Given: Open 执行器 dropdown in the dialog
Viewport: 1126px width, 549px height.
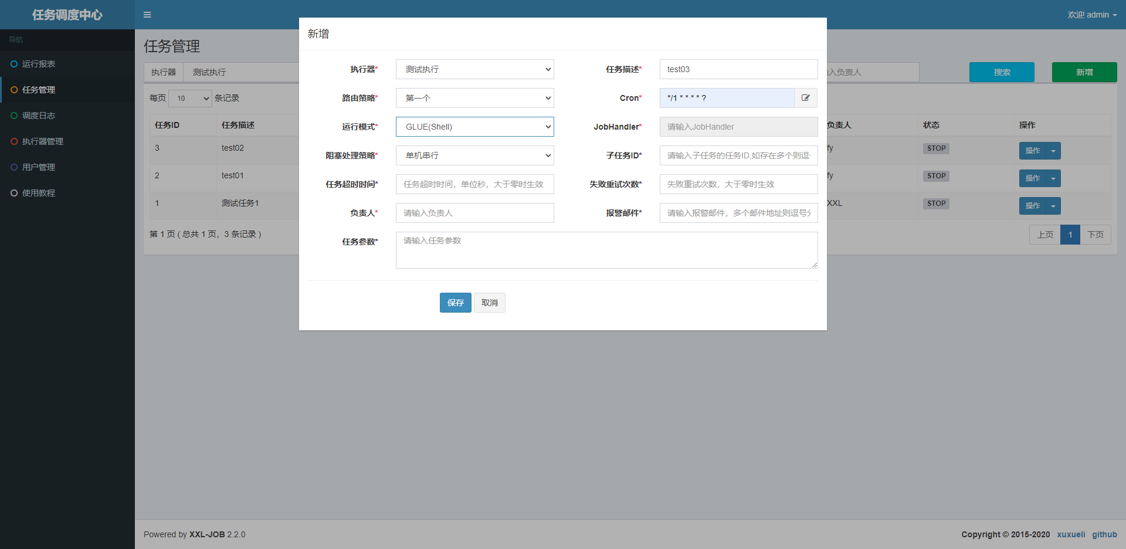Looking at the screenshot, I should [475, 69].
